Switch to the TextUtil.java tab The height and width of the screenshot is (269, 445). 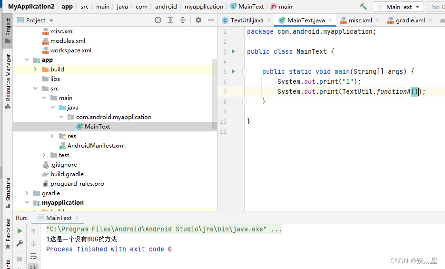[247, 20]
